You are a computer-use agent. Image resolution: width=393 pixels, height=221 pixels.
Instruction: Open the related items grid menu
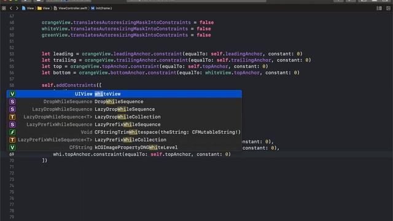pos(4,8)
